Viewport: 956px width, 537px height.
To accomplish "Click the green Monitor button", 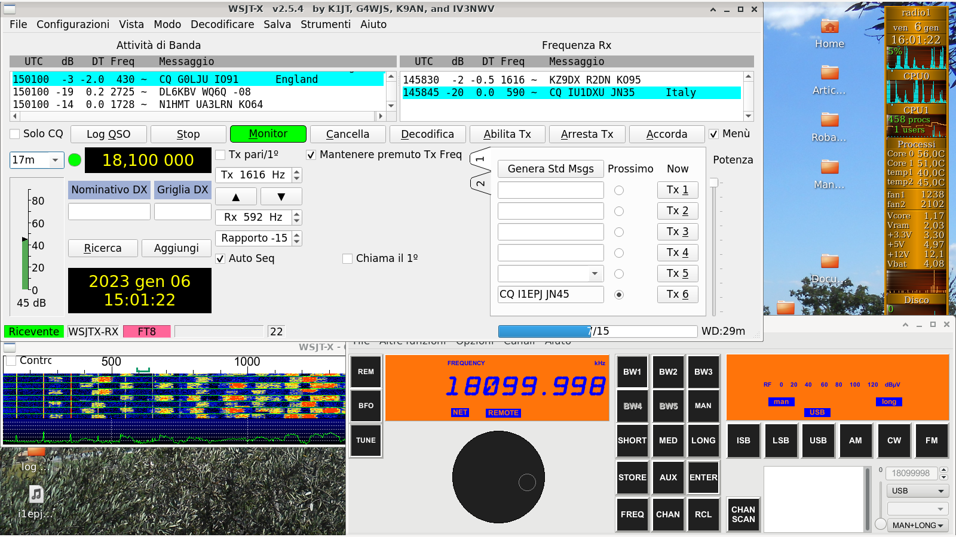I will [268, 134].
